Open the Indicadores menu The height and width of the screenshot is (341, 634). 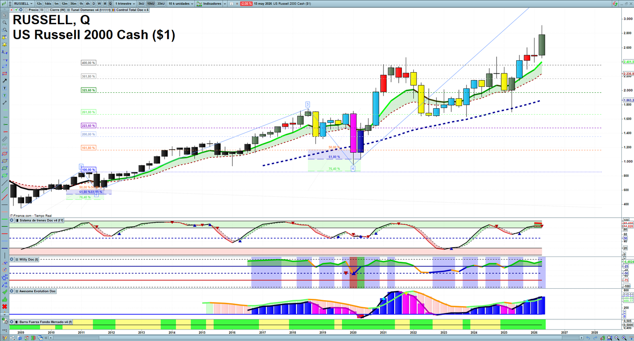[212, 4]
